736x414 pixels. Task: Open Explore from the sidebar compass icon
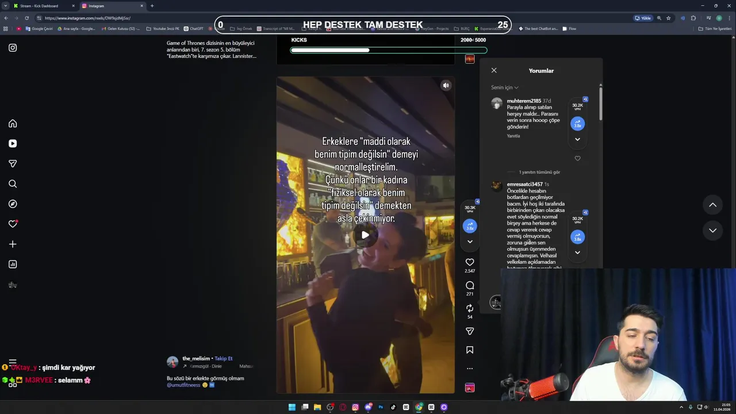[x=13, y=204]
